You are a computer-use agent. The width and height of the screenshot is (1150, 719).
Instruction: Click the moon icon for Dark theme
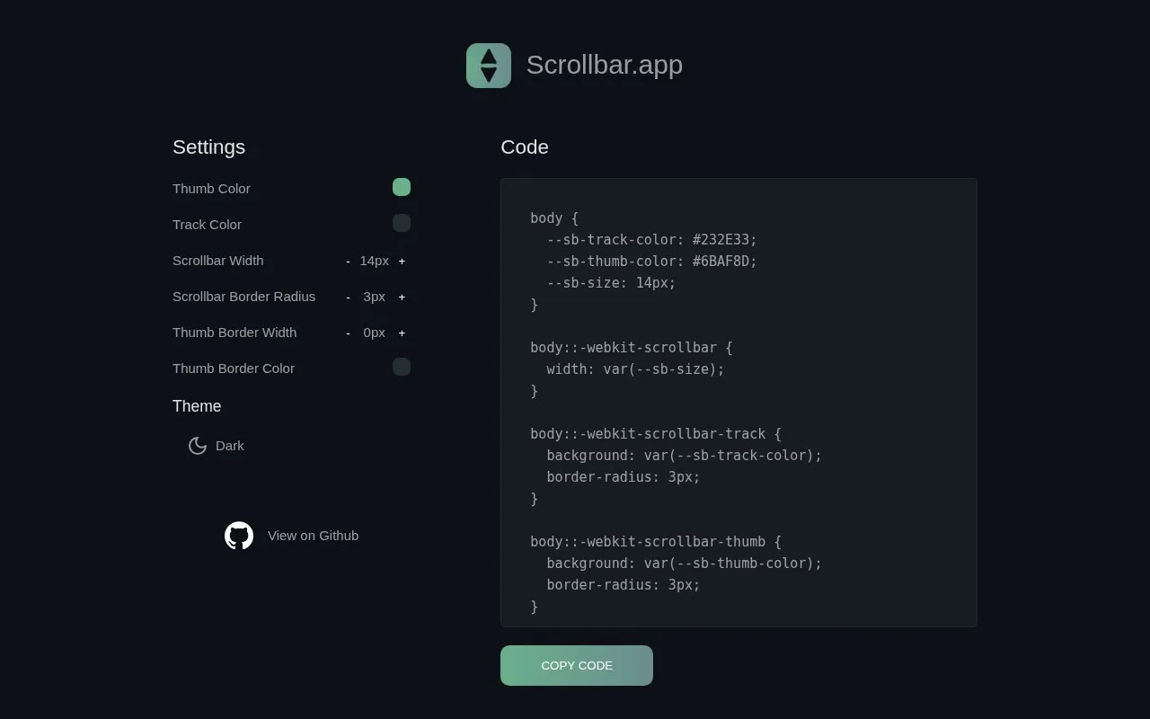198,446
